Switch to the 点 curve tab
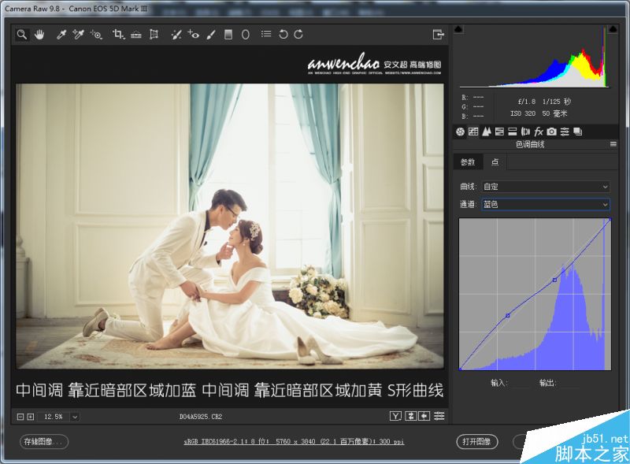Screen dimensions: 630x464 [495, 162]
